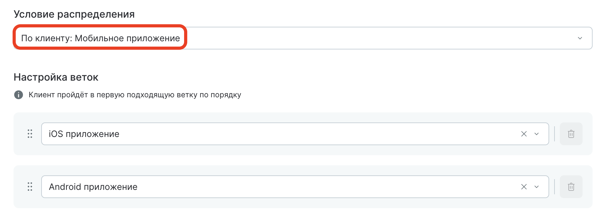Open the distribution condition dropdown field
The width and height of the screenshot is (608, 216).
point(302,38)
